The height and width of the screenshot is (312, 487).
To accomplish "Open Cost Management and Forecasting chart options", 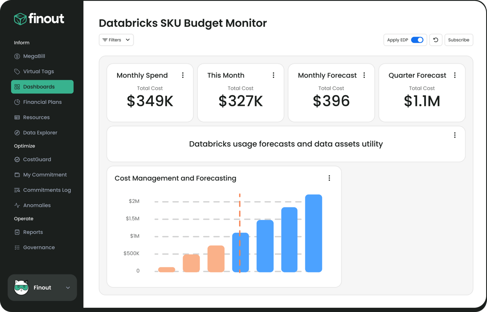I will [329, 178].
